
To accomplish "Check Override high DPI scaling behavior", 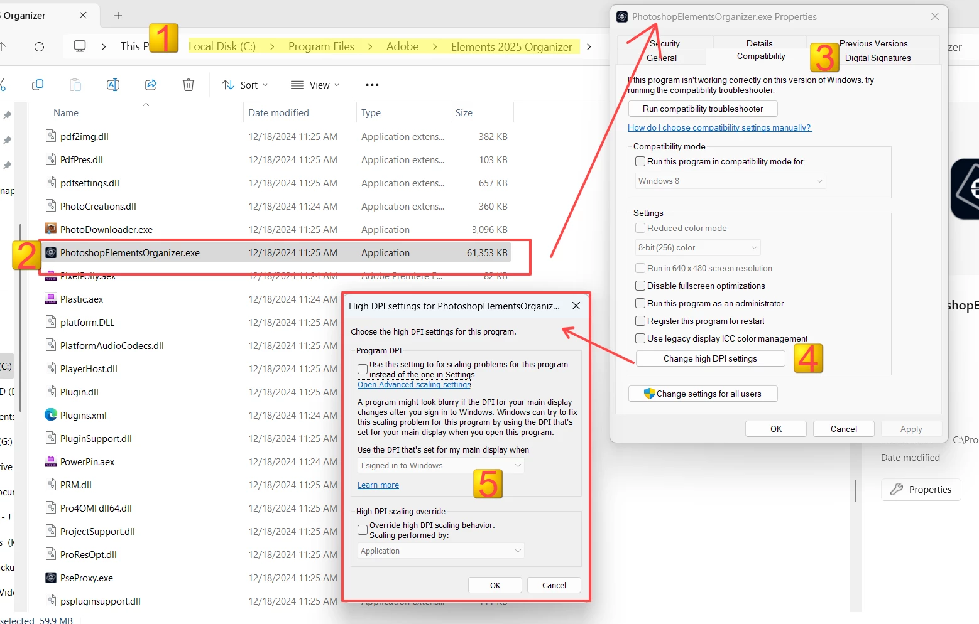I will tap(363, 530).
